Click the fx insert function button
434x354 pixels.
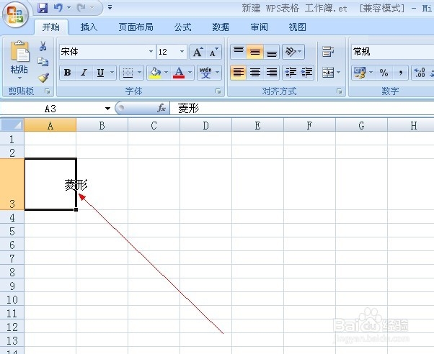(161, 108)
